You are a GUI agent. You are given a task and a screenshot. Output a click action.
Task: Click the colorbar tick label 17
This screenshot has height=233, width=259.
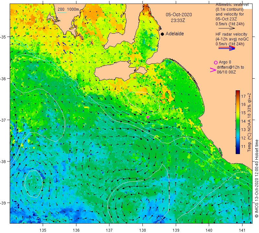pos(243,96)
